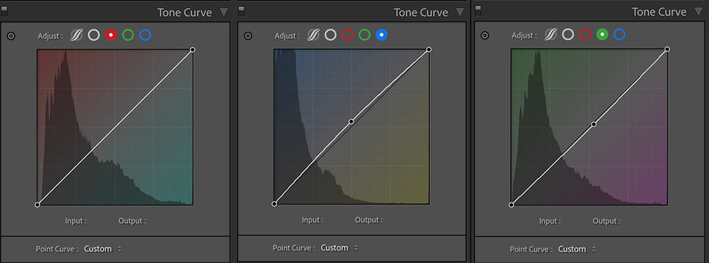Image resolution: width=709 pixels, height=263 pixels.
Task: Choose white point curve channel in middle panel
Action: tap(330, 35)
